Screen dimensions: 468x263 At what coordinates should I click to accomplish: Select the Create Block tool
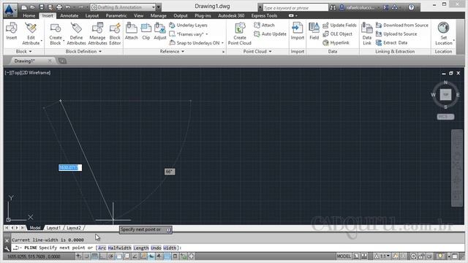[x=56, y=34]
